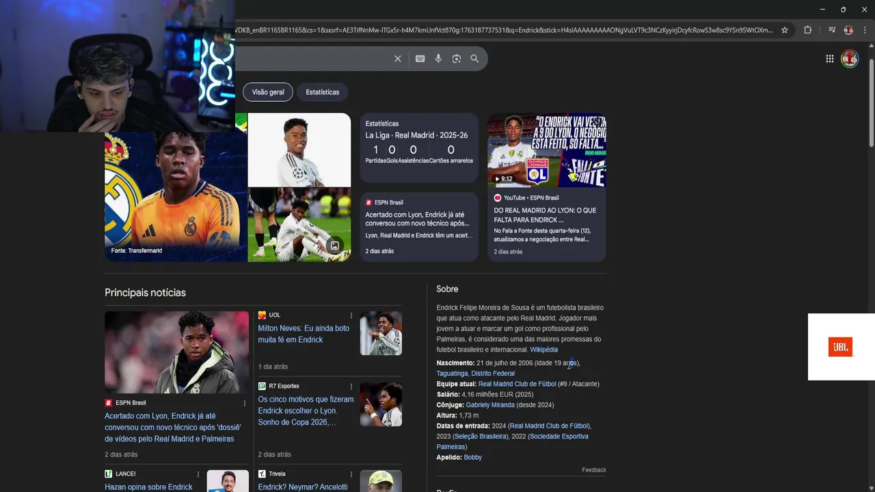Image resolution: width=875 pixels, height=492 pixels.
Task: Open main ESPN 'Acertado com Lyon' headline
Action: coord(173,427)
